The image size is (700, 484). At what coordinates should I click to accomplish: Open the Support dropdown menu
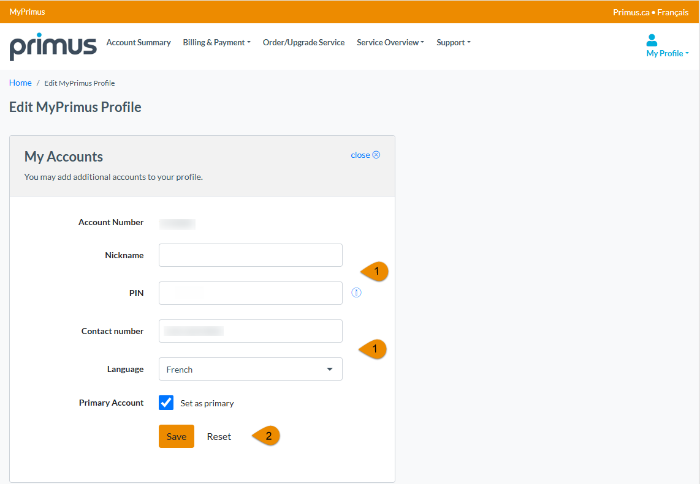[454, 42]
